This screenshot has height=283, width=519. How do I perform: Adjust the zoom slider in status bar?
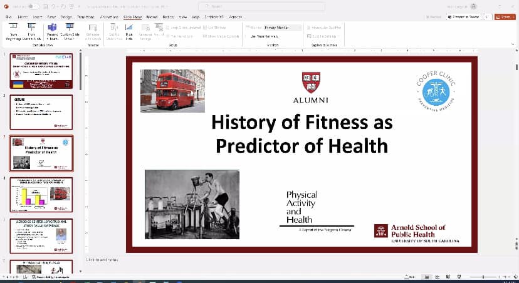coord(482,277)
